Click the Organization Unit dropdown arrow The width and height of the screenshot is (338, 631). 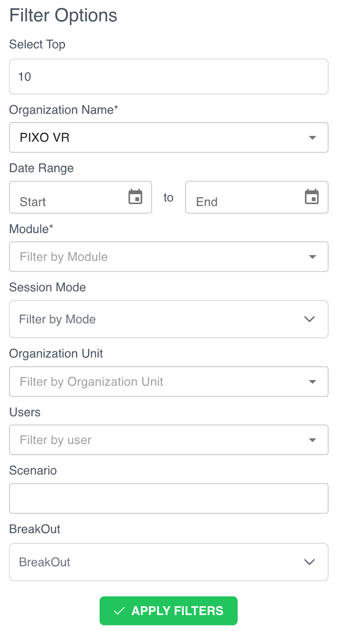(312, 382)
